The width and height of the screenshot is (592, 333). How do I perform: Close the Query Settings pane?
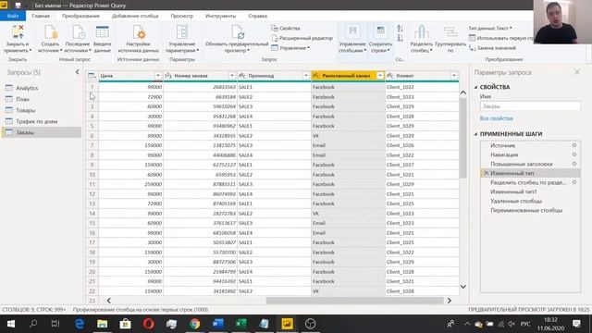click(x=577, y=72)
